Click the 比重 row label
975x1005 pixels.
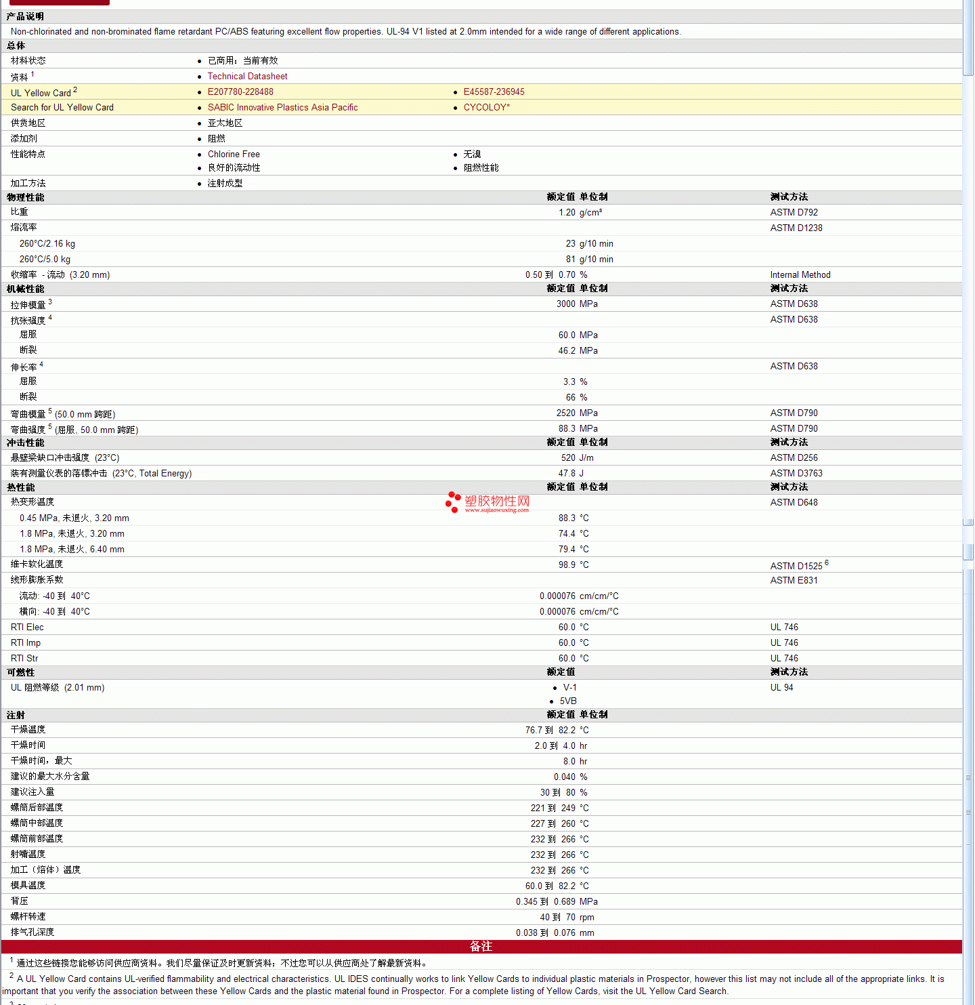pyautogui.click(x=20, y=212)
